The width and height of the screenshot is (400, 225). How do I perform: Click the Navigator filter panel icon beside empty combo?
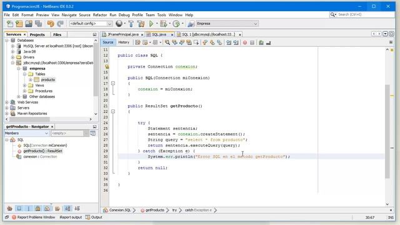pyautogui.click(x=93, y=133)
